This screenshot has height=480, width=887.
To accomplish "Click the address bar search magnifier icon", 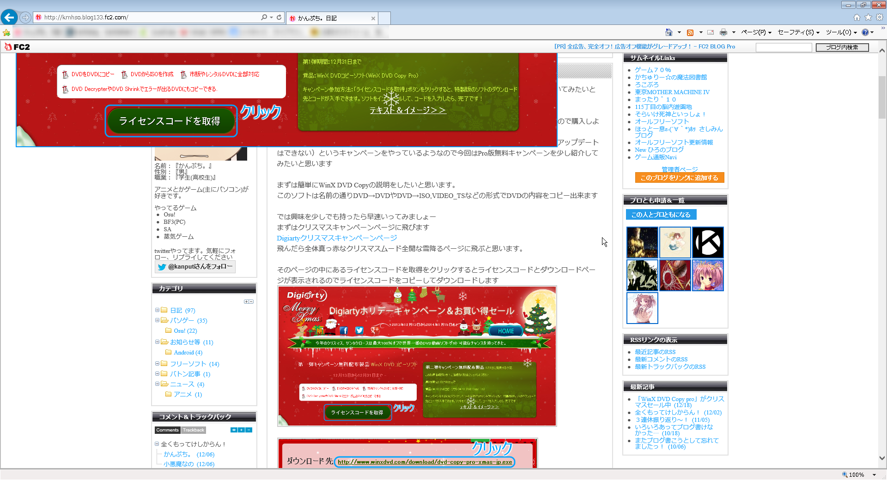I will point(264,18).
